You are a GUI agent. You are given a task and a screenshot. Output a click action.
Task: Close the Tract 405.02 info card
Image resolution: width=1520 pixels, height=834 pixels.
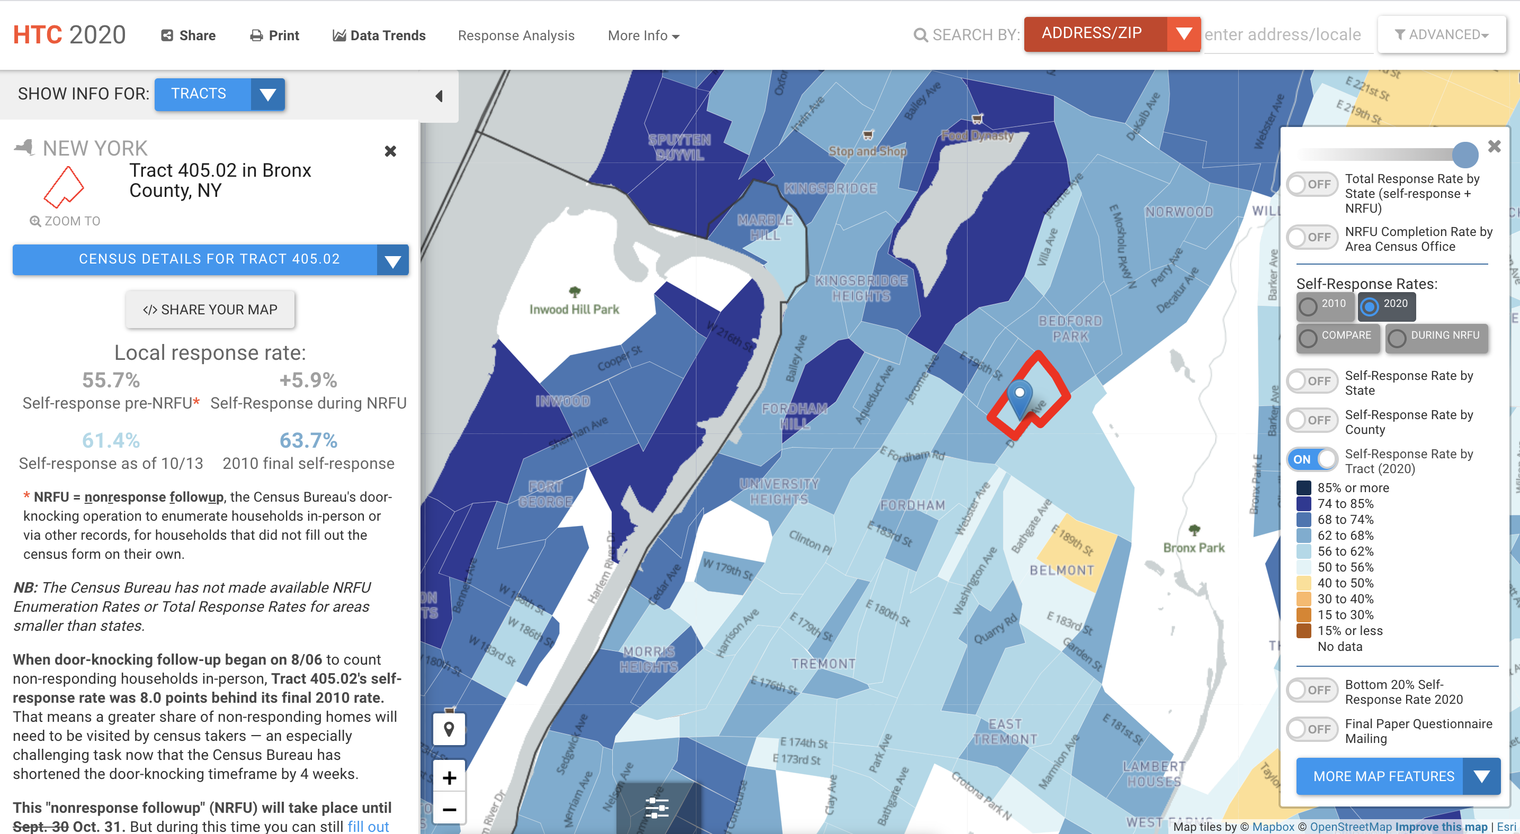[x=390, y=151]
